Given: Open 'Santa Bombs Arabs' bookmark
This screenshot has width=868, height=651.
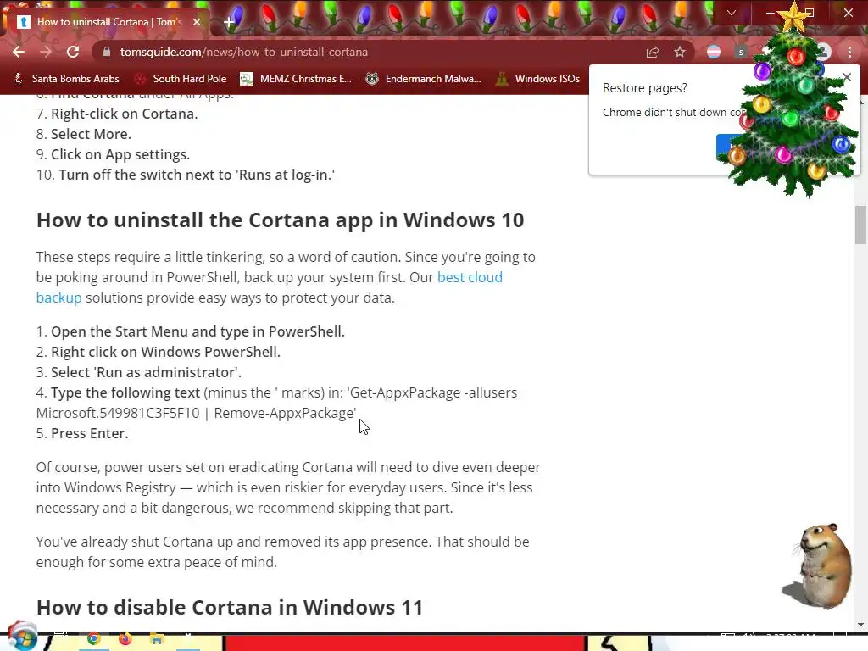Looking at the screenshot, I should pos(67,79).
